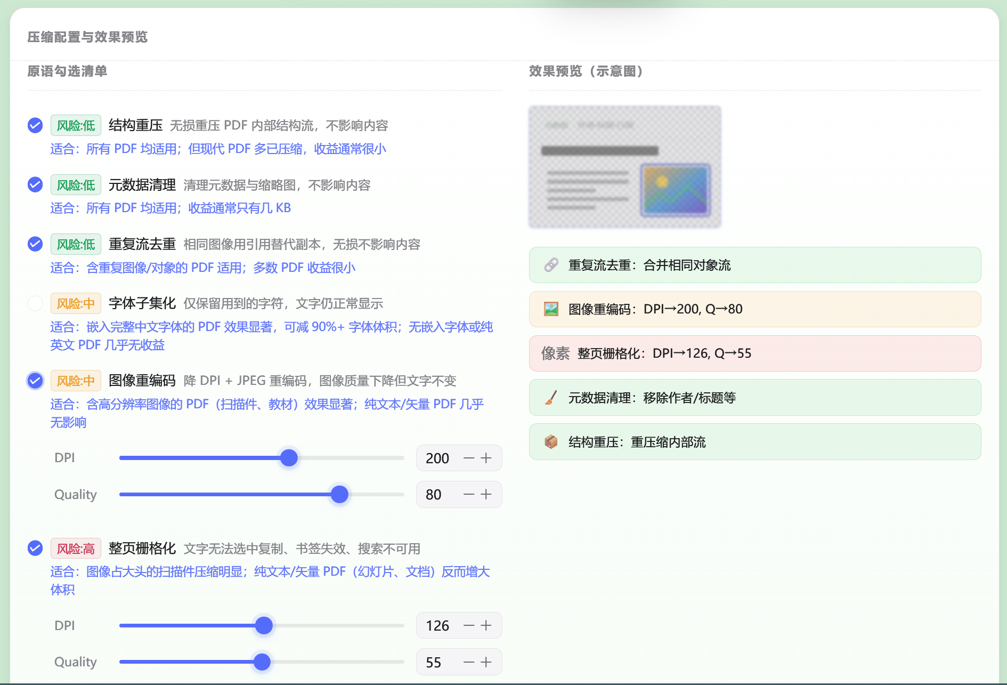The width and height of the screenshot is (1007, 685).
Task: Select the 结构重压：重压缩内部流 card
Action: [755, 442]
